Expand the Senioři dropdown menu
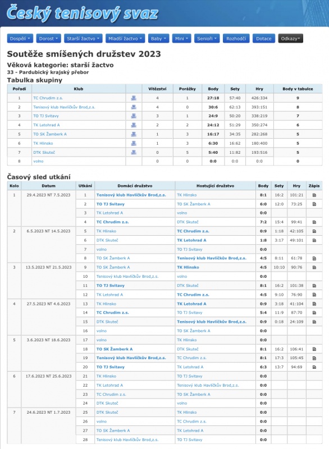The width and height of the screenshot is (329, 449). 207,38
